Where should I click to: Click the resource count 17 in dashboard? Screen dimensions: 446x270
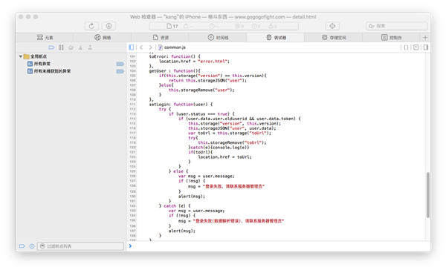(172, 26)
